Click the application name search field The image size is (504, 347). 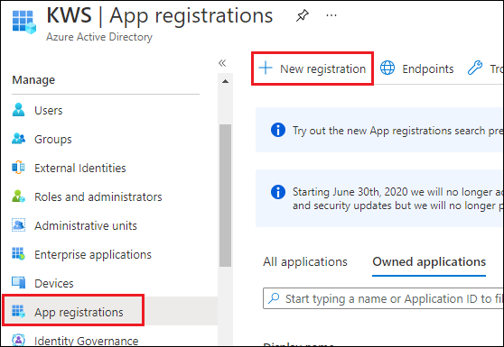[383, 298]
